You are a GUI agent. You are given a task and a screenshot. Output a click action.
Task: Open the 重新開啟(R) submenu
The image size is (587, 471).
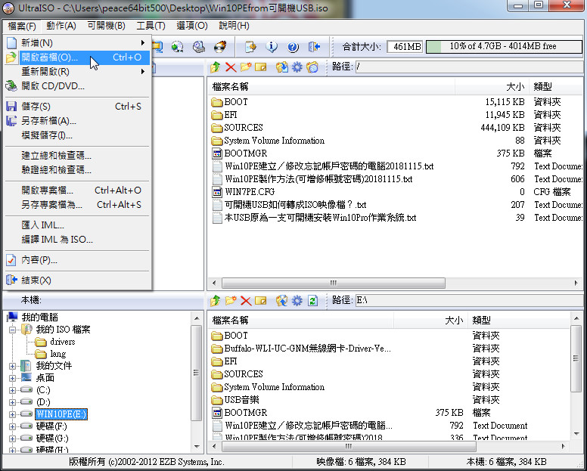coord(77,72)
